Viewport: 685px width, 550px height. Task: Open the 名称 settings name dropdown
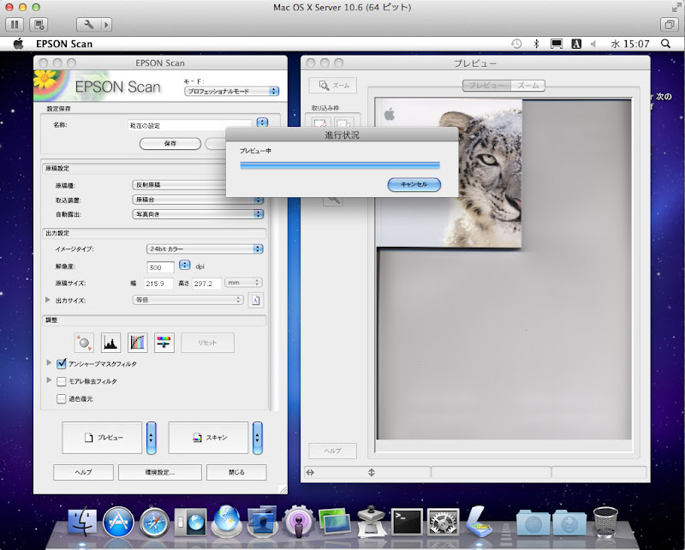pyautogui.click(x=262, y=122)
